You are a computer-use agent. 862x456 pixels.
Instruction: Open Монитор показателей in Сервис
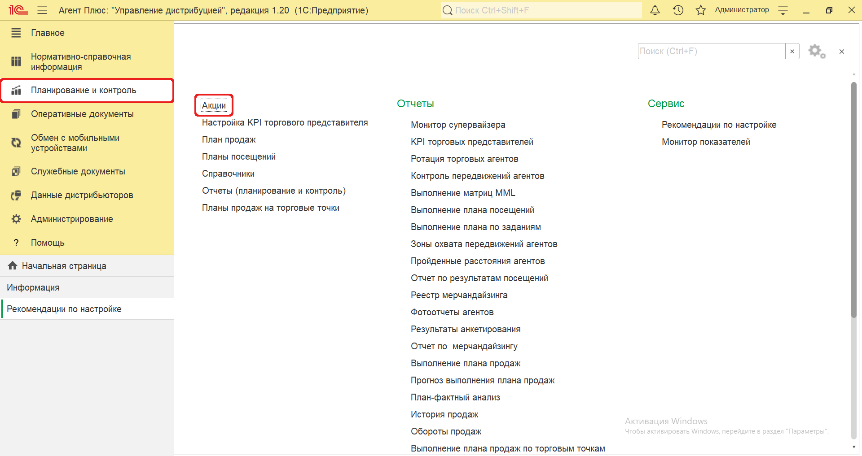point(706,142)
